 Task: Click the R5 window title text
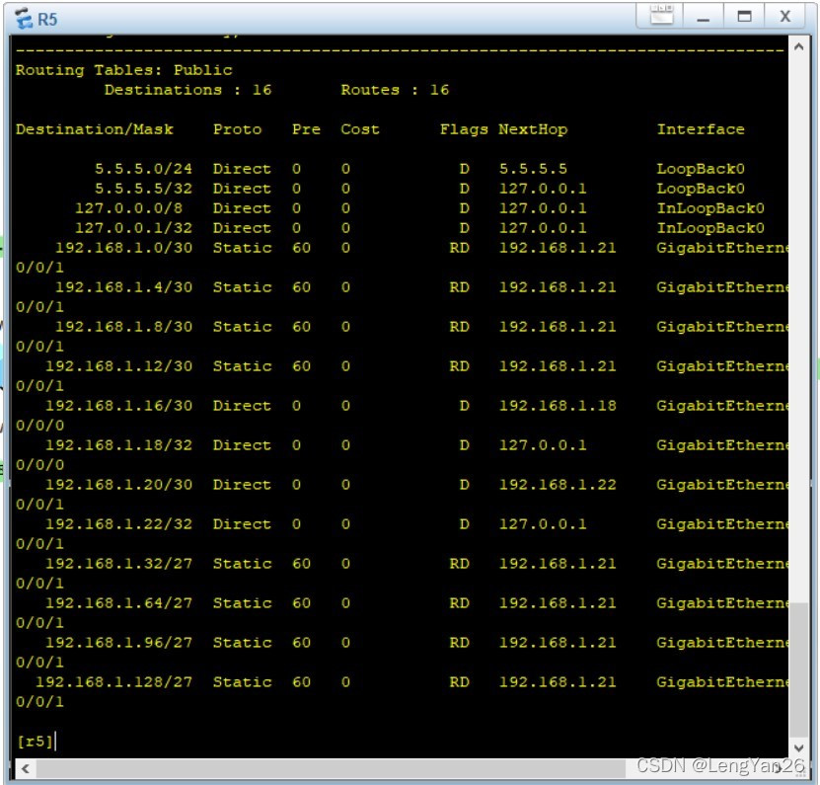[x=47, y=20]
